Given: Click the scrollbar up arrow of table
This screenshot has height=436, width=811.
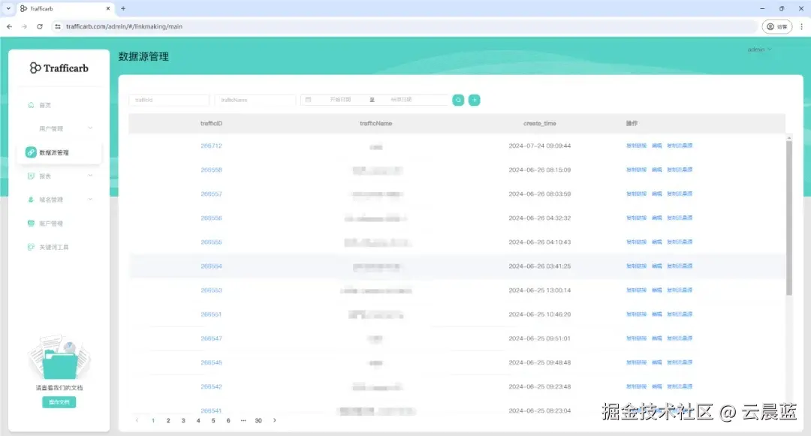Looking at the screenshot, I should (788, 137).
